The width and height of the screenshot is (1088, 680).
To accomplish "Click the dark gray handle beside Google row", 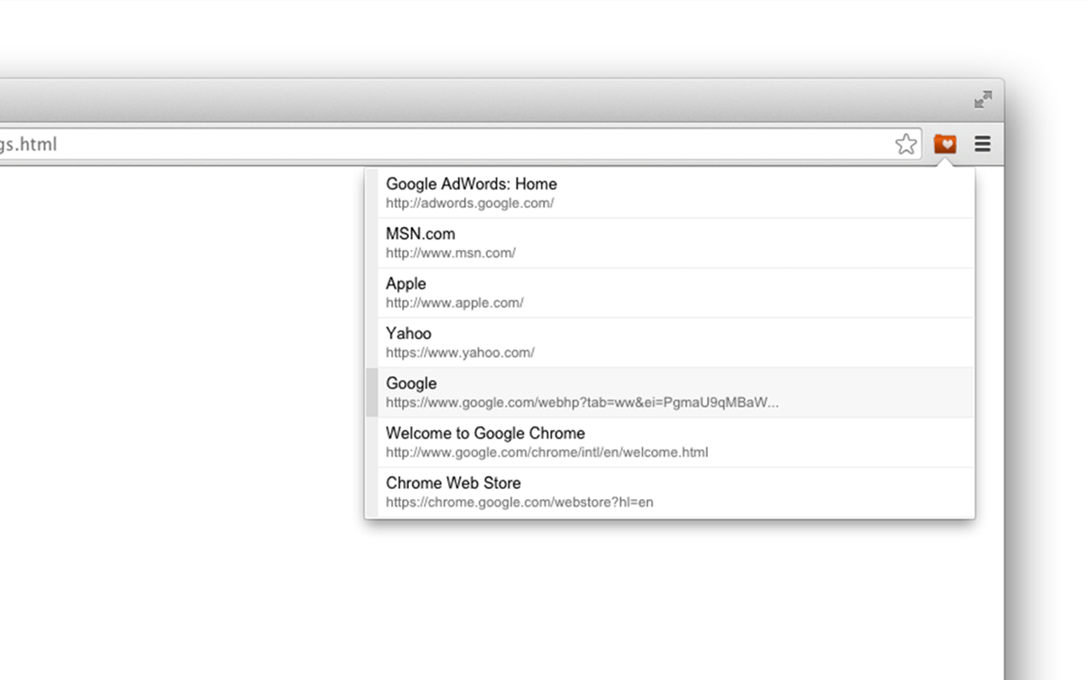I will [371, 393].
